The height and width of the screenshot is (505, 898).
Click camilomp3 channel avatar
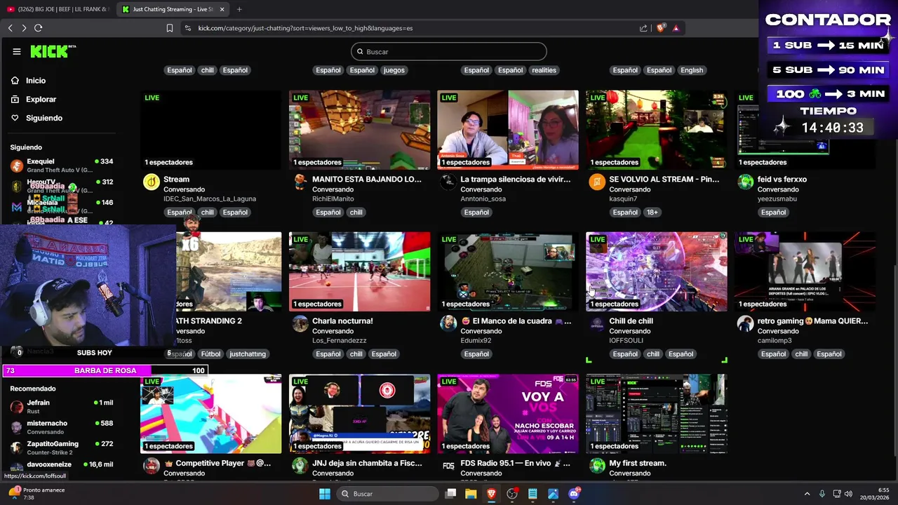pyautogui.click(x=746, y=323)
